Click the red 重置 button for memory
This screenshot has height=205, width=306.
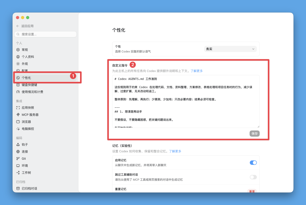[x=252, y=191]
